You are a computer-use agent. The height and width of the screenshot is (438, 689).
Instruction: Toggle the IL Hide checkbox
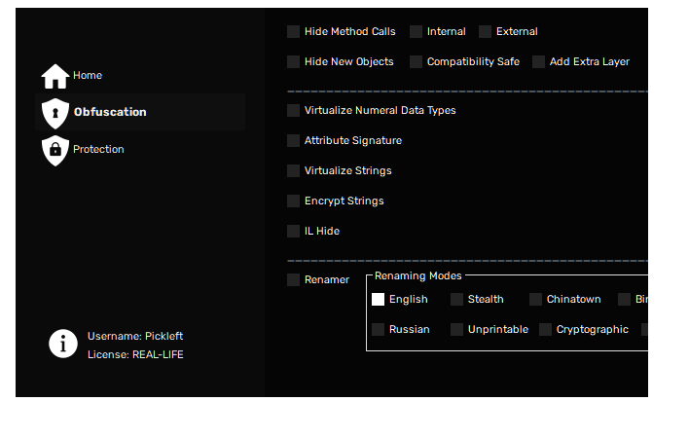[294, 231]
